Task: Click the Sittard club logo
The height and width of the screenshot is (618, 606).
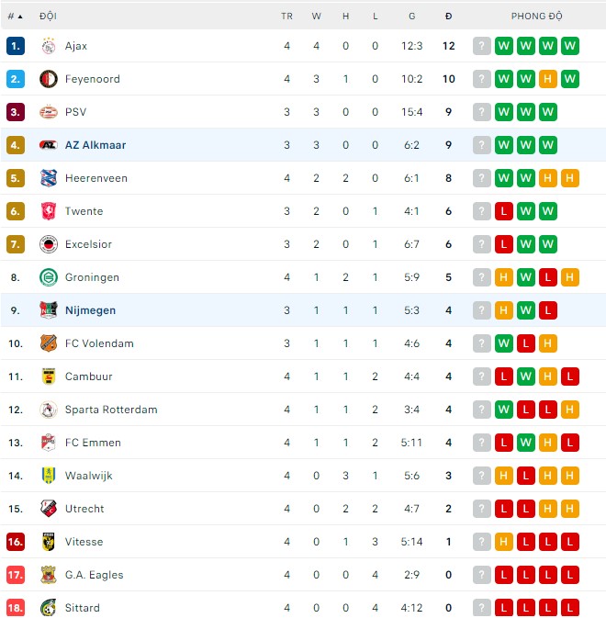Action: [x=49, y=608]
